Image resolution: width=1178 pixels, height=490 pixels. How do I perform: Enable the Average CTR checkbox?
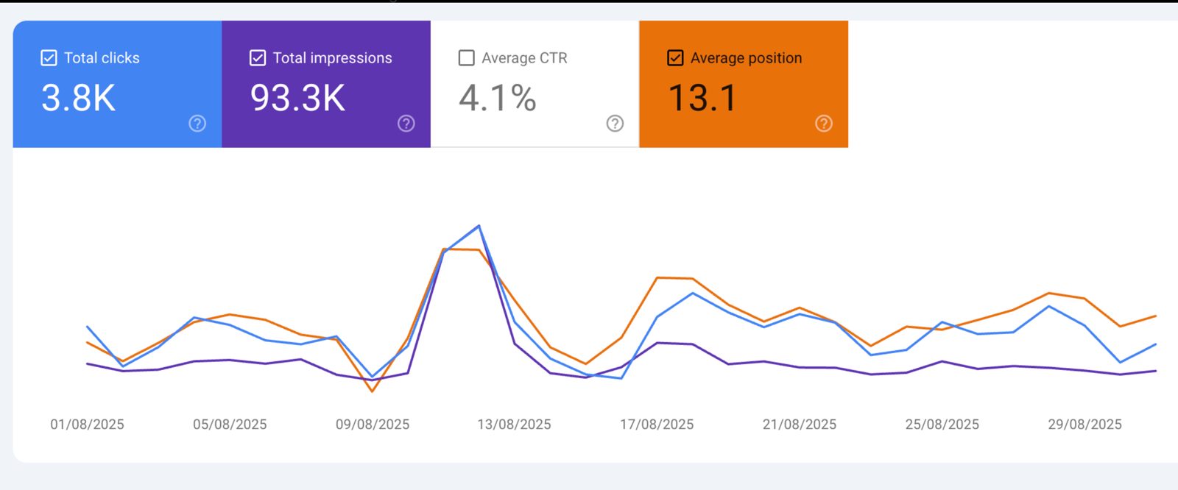(467, 58)
